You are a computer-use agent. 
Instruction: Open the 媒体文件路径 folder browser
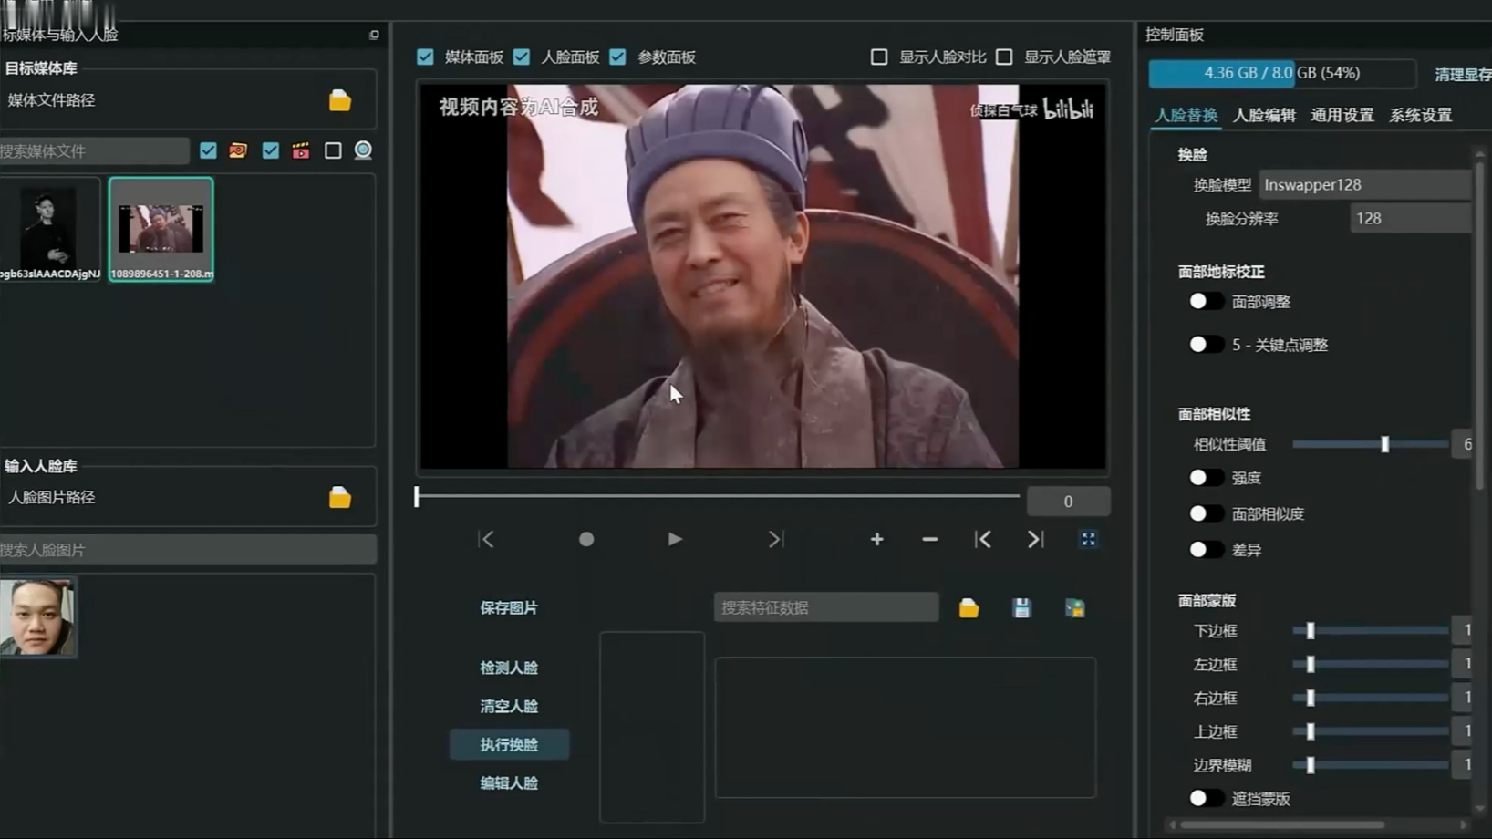340,100
